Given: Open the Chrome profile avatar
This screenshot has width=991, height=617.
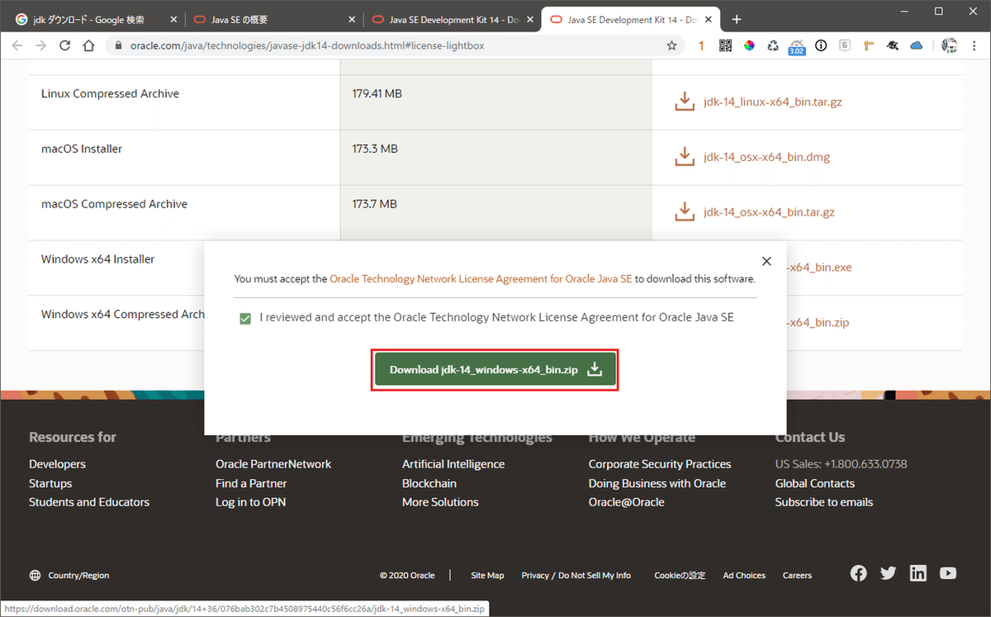Looking at the screenshot, I should pos(950,46).
